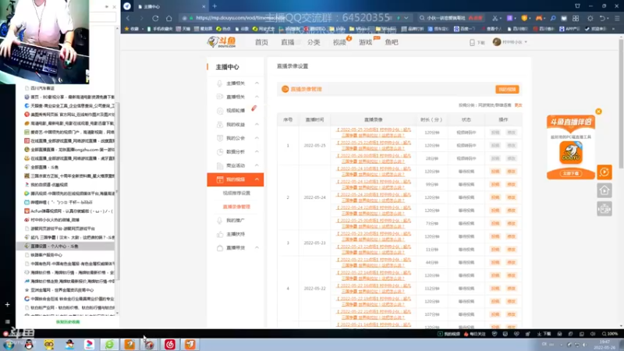The image size is (624, 351).
Task: Expand the 主播相关 sidebar section
Action: click(x=236, y=83)
